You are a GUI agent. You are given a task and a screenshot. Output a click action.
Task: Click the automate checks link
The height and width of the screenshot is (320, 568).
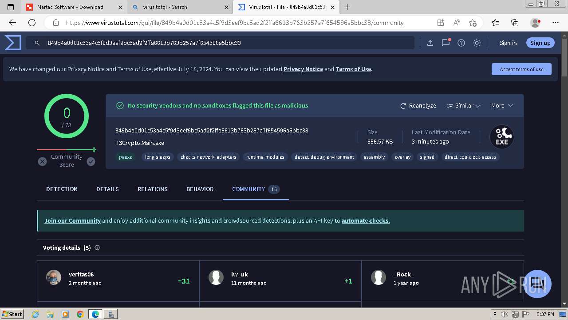click(x=366, y=220)
